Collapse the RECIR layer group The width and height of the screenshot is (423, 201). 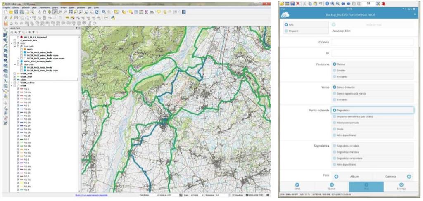pyautogui.click(x=12, y=86)
